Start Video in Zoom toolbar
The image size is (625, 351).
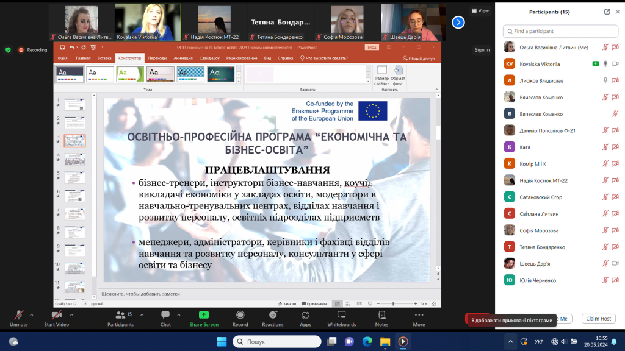point(56,319)
